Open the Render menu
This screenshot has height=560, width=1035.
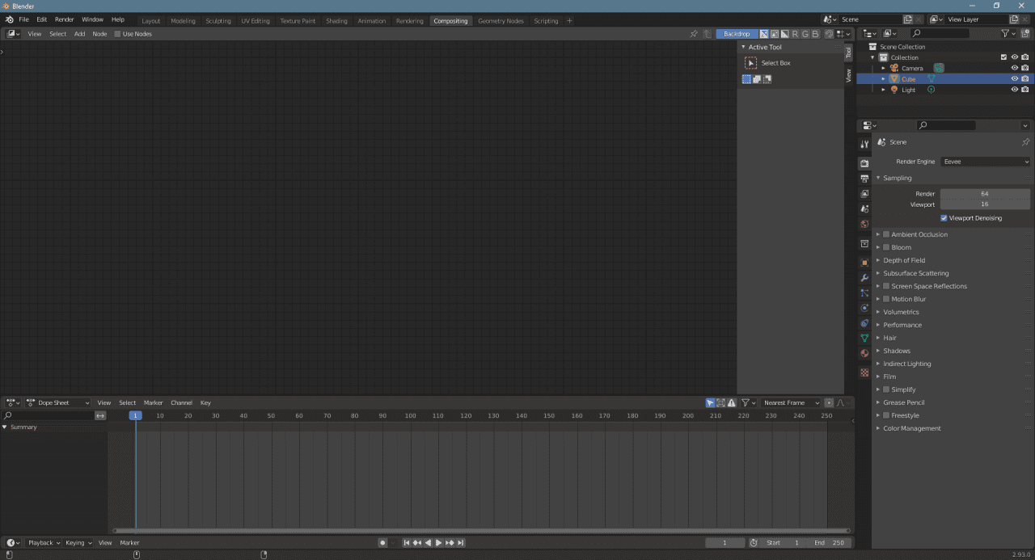coord(64,19)
